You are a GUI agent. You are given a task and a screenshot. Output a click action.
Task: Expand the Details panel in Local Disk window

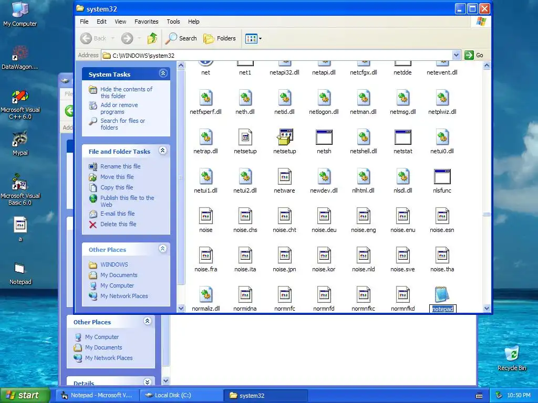click(x=148, y=382)
